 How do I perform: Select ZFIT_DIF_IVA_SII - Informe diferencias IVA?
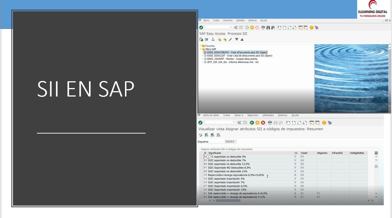click(231, 62)
